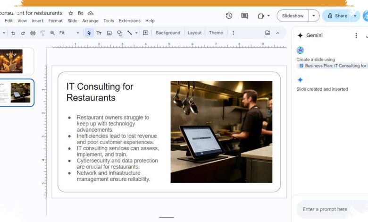Move presentation using the folder icon

[81, 13]
